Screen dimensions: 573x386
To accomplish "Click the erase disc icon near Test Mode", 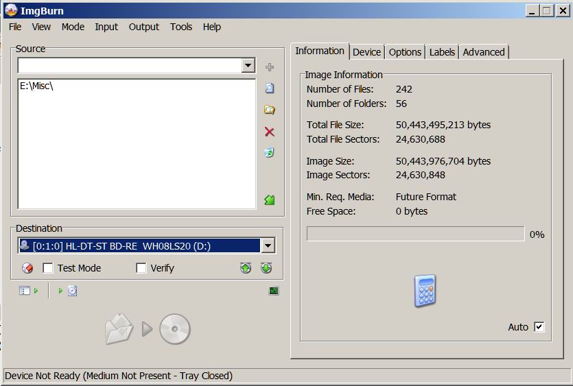I will [x=27, y=268].
